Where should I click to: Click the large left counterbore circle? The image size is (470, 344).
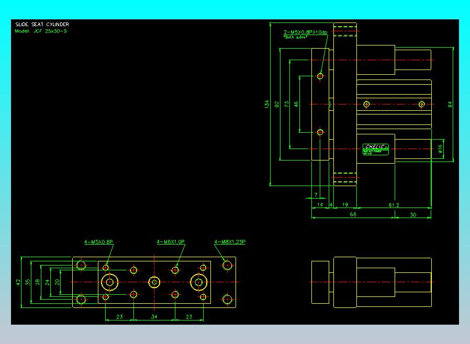[x=110, y=282]
